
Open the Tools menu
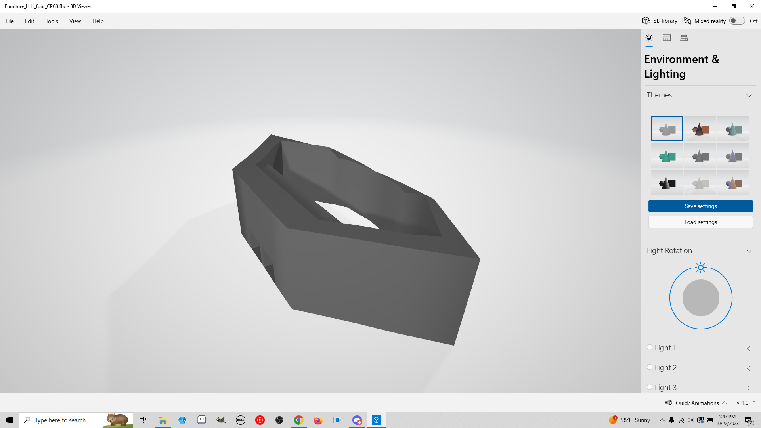52,21
